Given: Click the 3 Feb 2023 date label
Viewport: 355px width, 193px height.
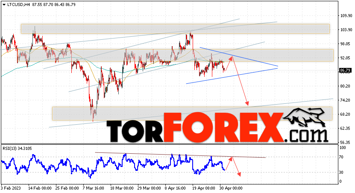Looking at the screenshot, I should [x=11, y=188].
